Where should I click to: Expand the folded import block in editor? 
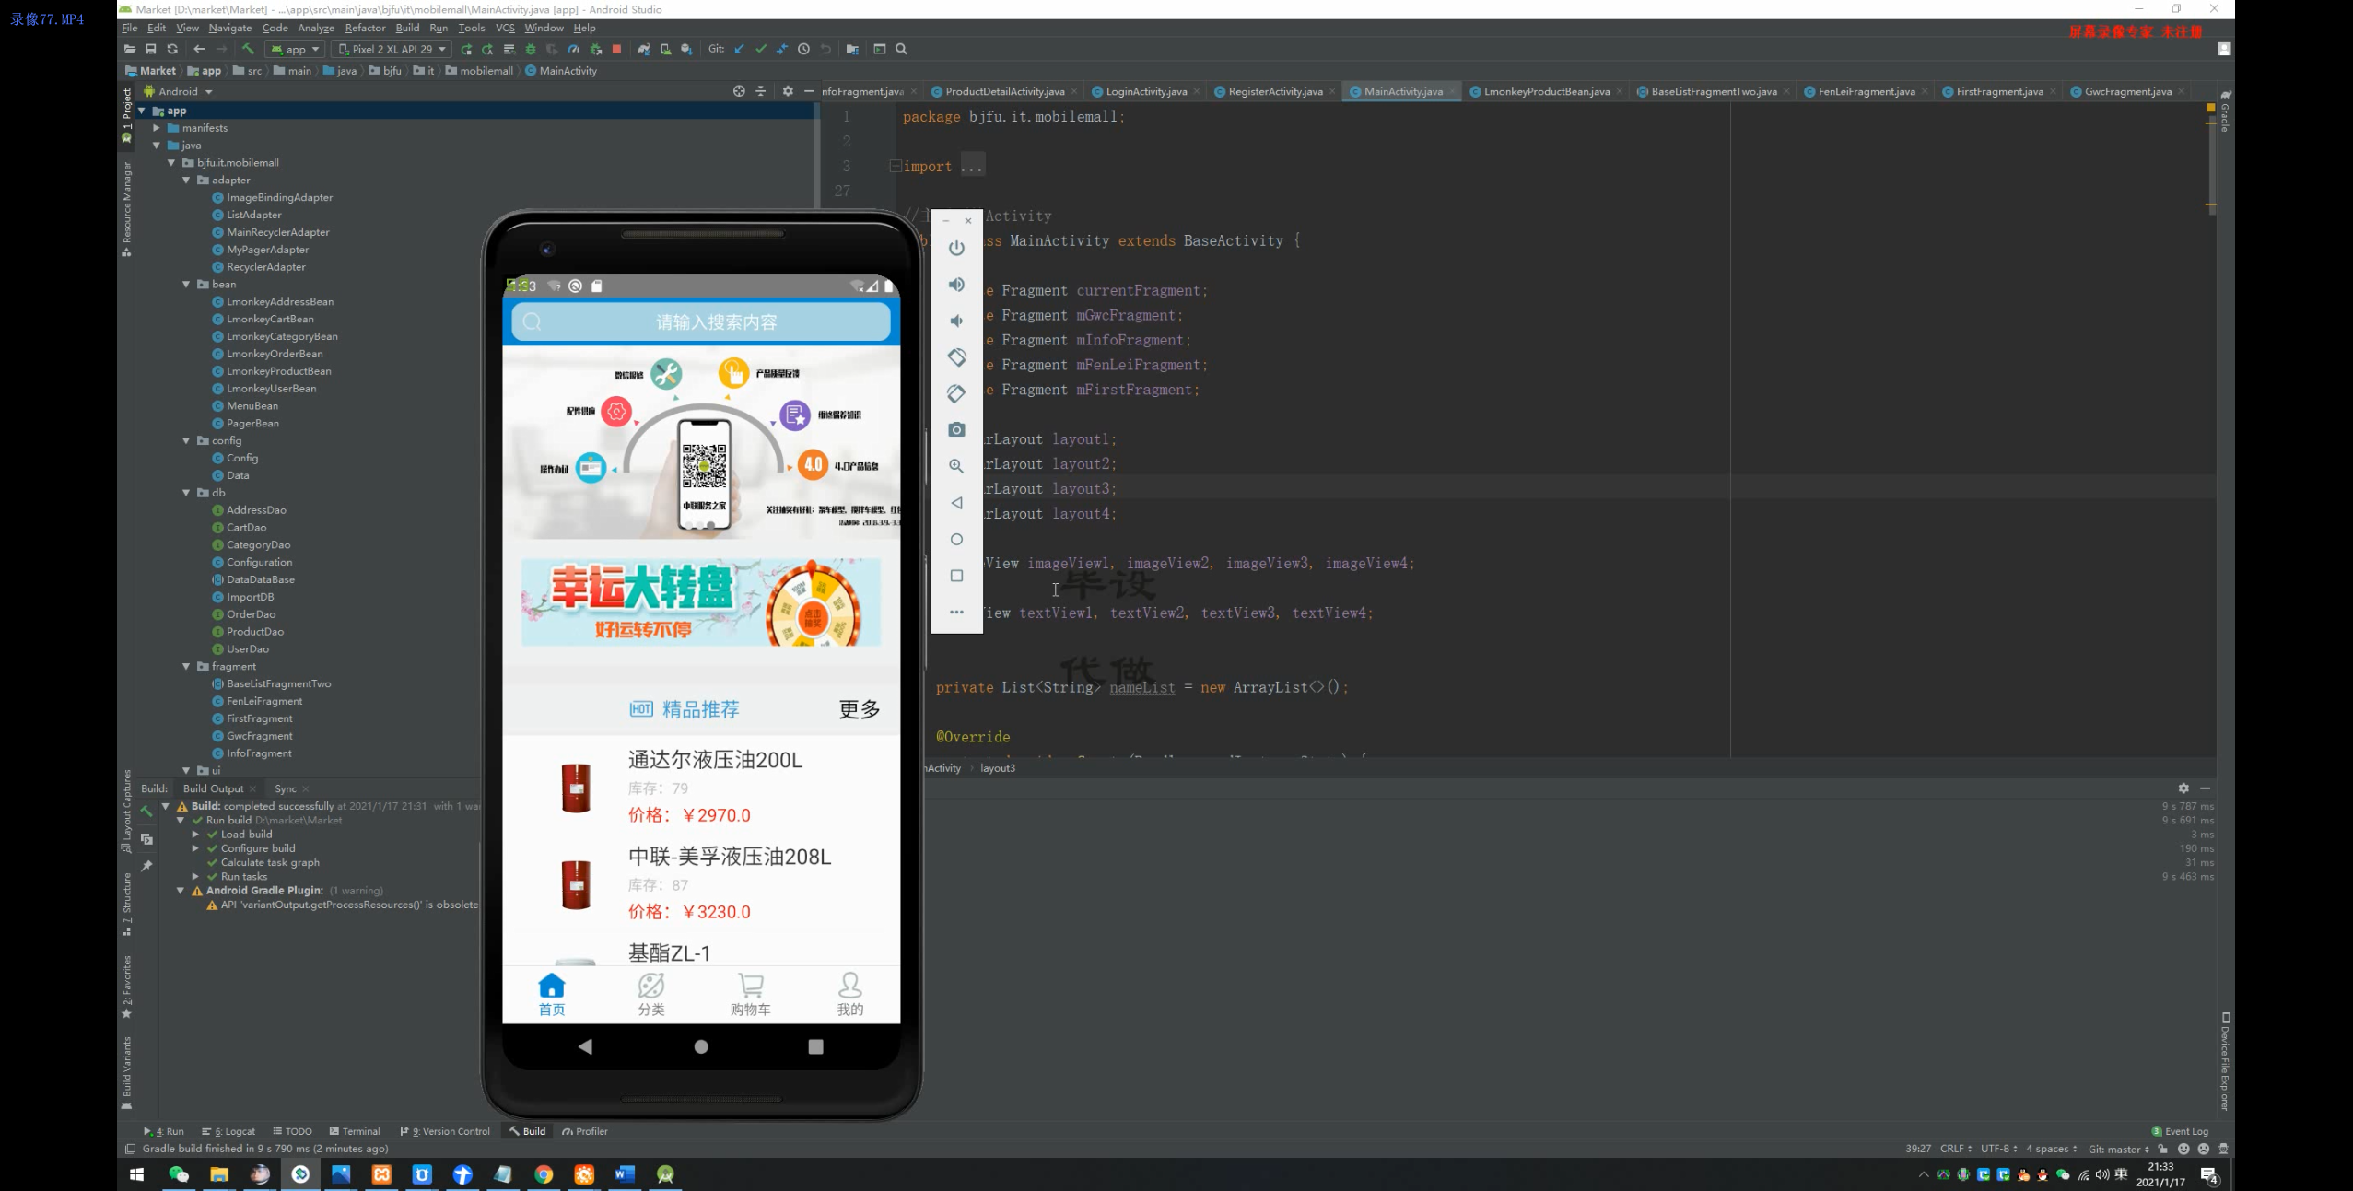point(895,167)
